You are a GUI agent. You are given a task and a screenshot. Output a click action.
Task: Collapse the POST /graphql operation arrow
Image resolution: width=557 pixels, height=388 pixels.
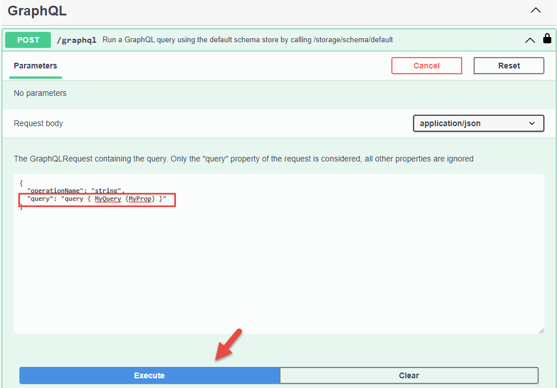530,40
